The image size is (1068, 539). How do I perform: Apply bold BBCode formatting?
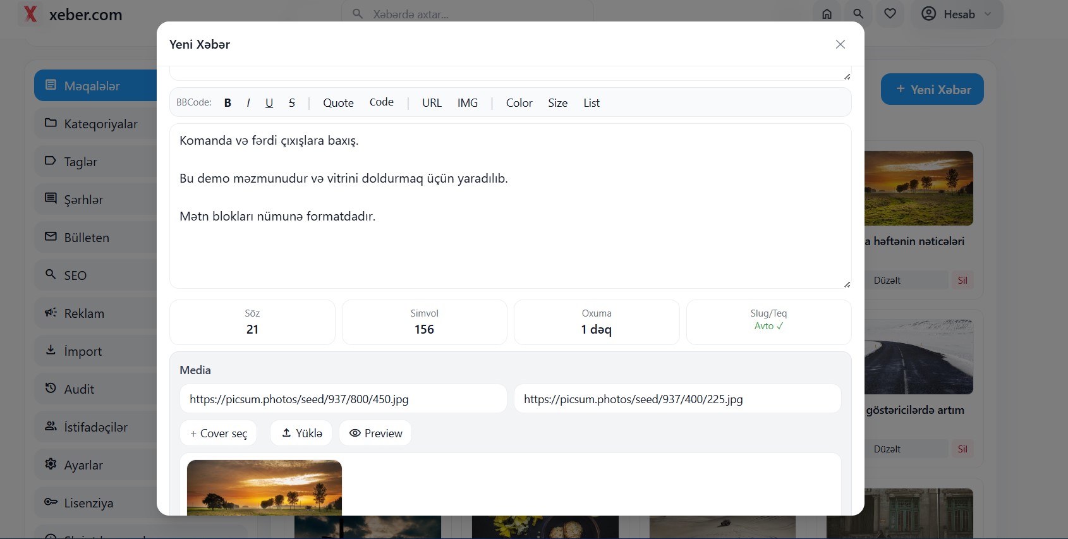(228, 103)
